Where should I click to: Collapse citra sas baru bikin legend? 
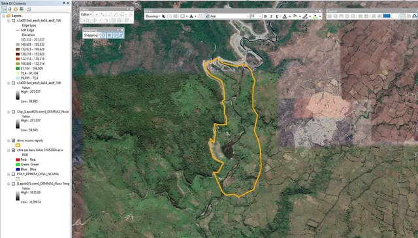coord(8,150)
